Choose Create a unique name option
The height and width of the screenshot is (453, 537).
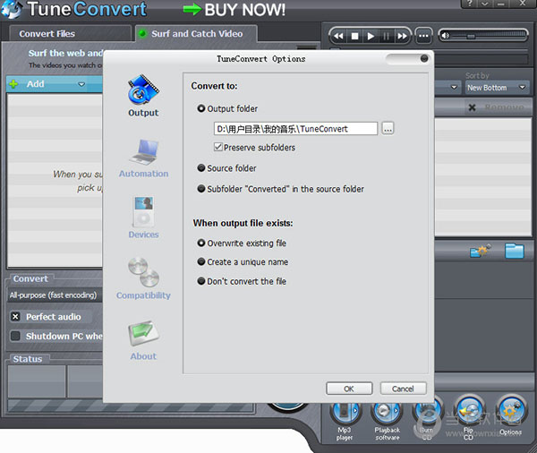[x=243, y=261]
